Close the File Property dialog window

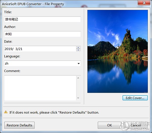point(144,3)
